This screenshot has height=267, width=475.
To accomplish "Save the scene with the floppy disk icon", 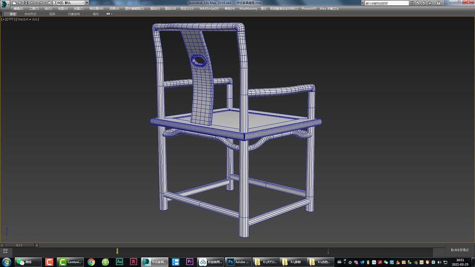I will [x=26, y=3].
